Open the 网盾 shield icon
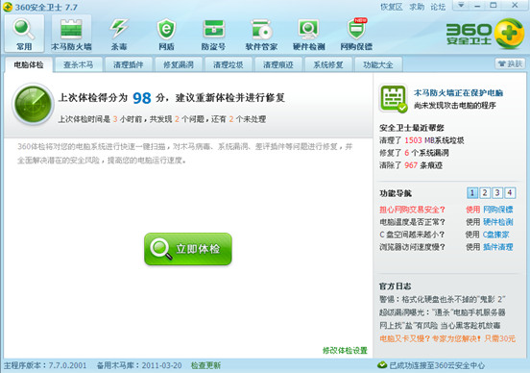Screen dimensions: 530x373 pyautogui.click(x=166, y=34)
